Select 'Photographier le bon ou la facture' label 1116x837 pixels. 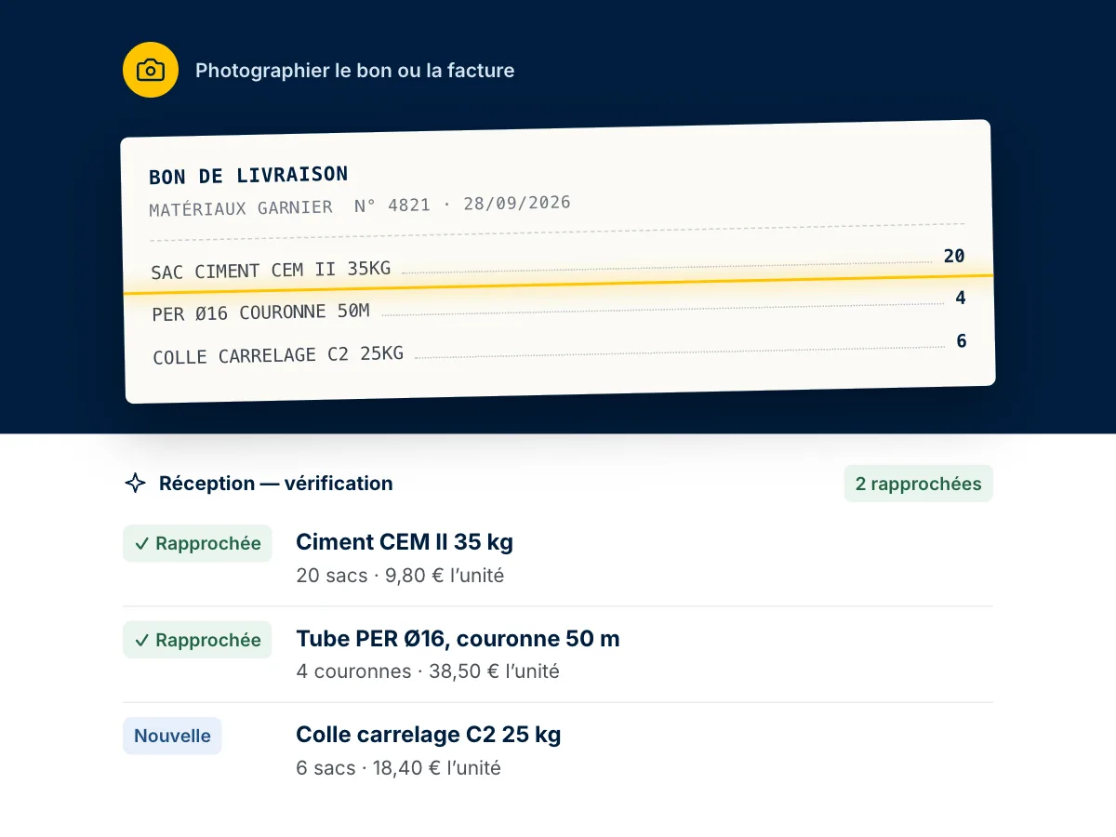click(354, 70)
